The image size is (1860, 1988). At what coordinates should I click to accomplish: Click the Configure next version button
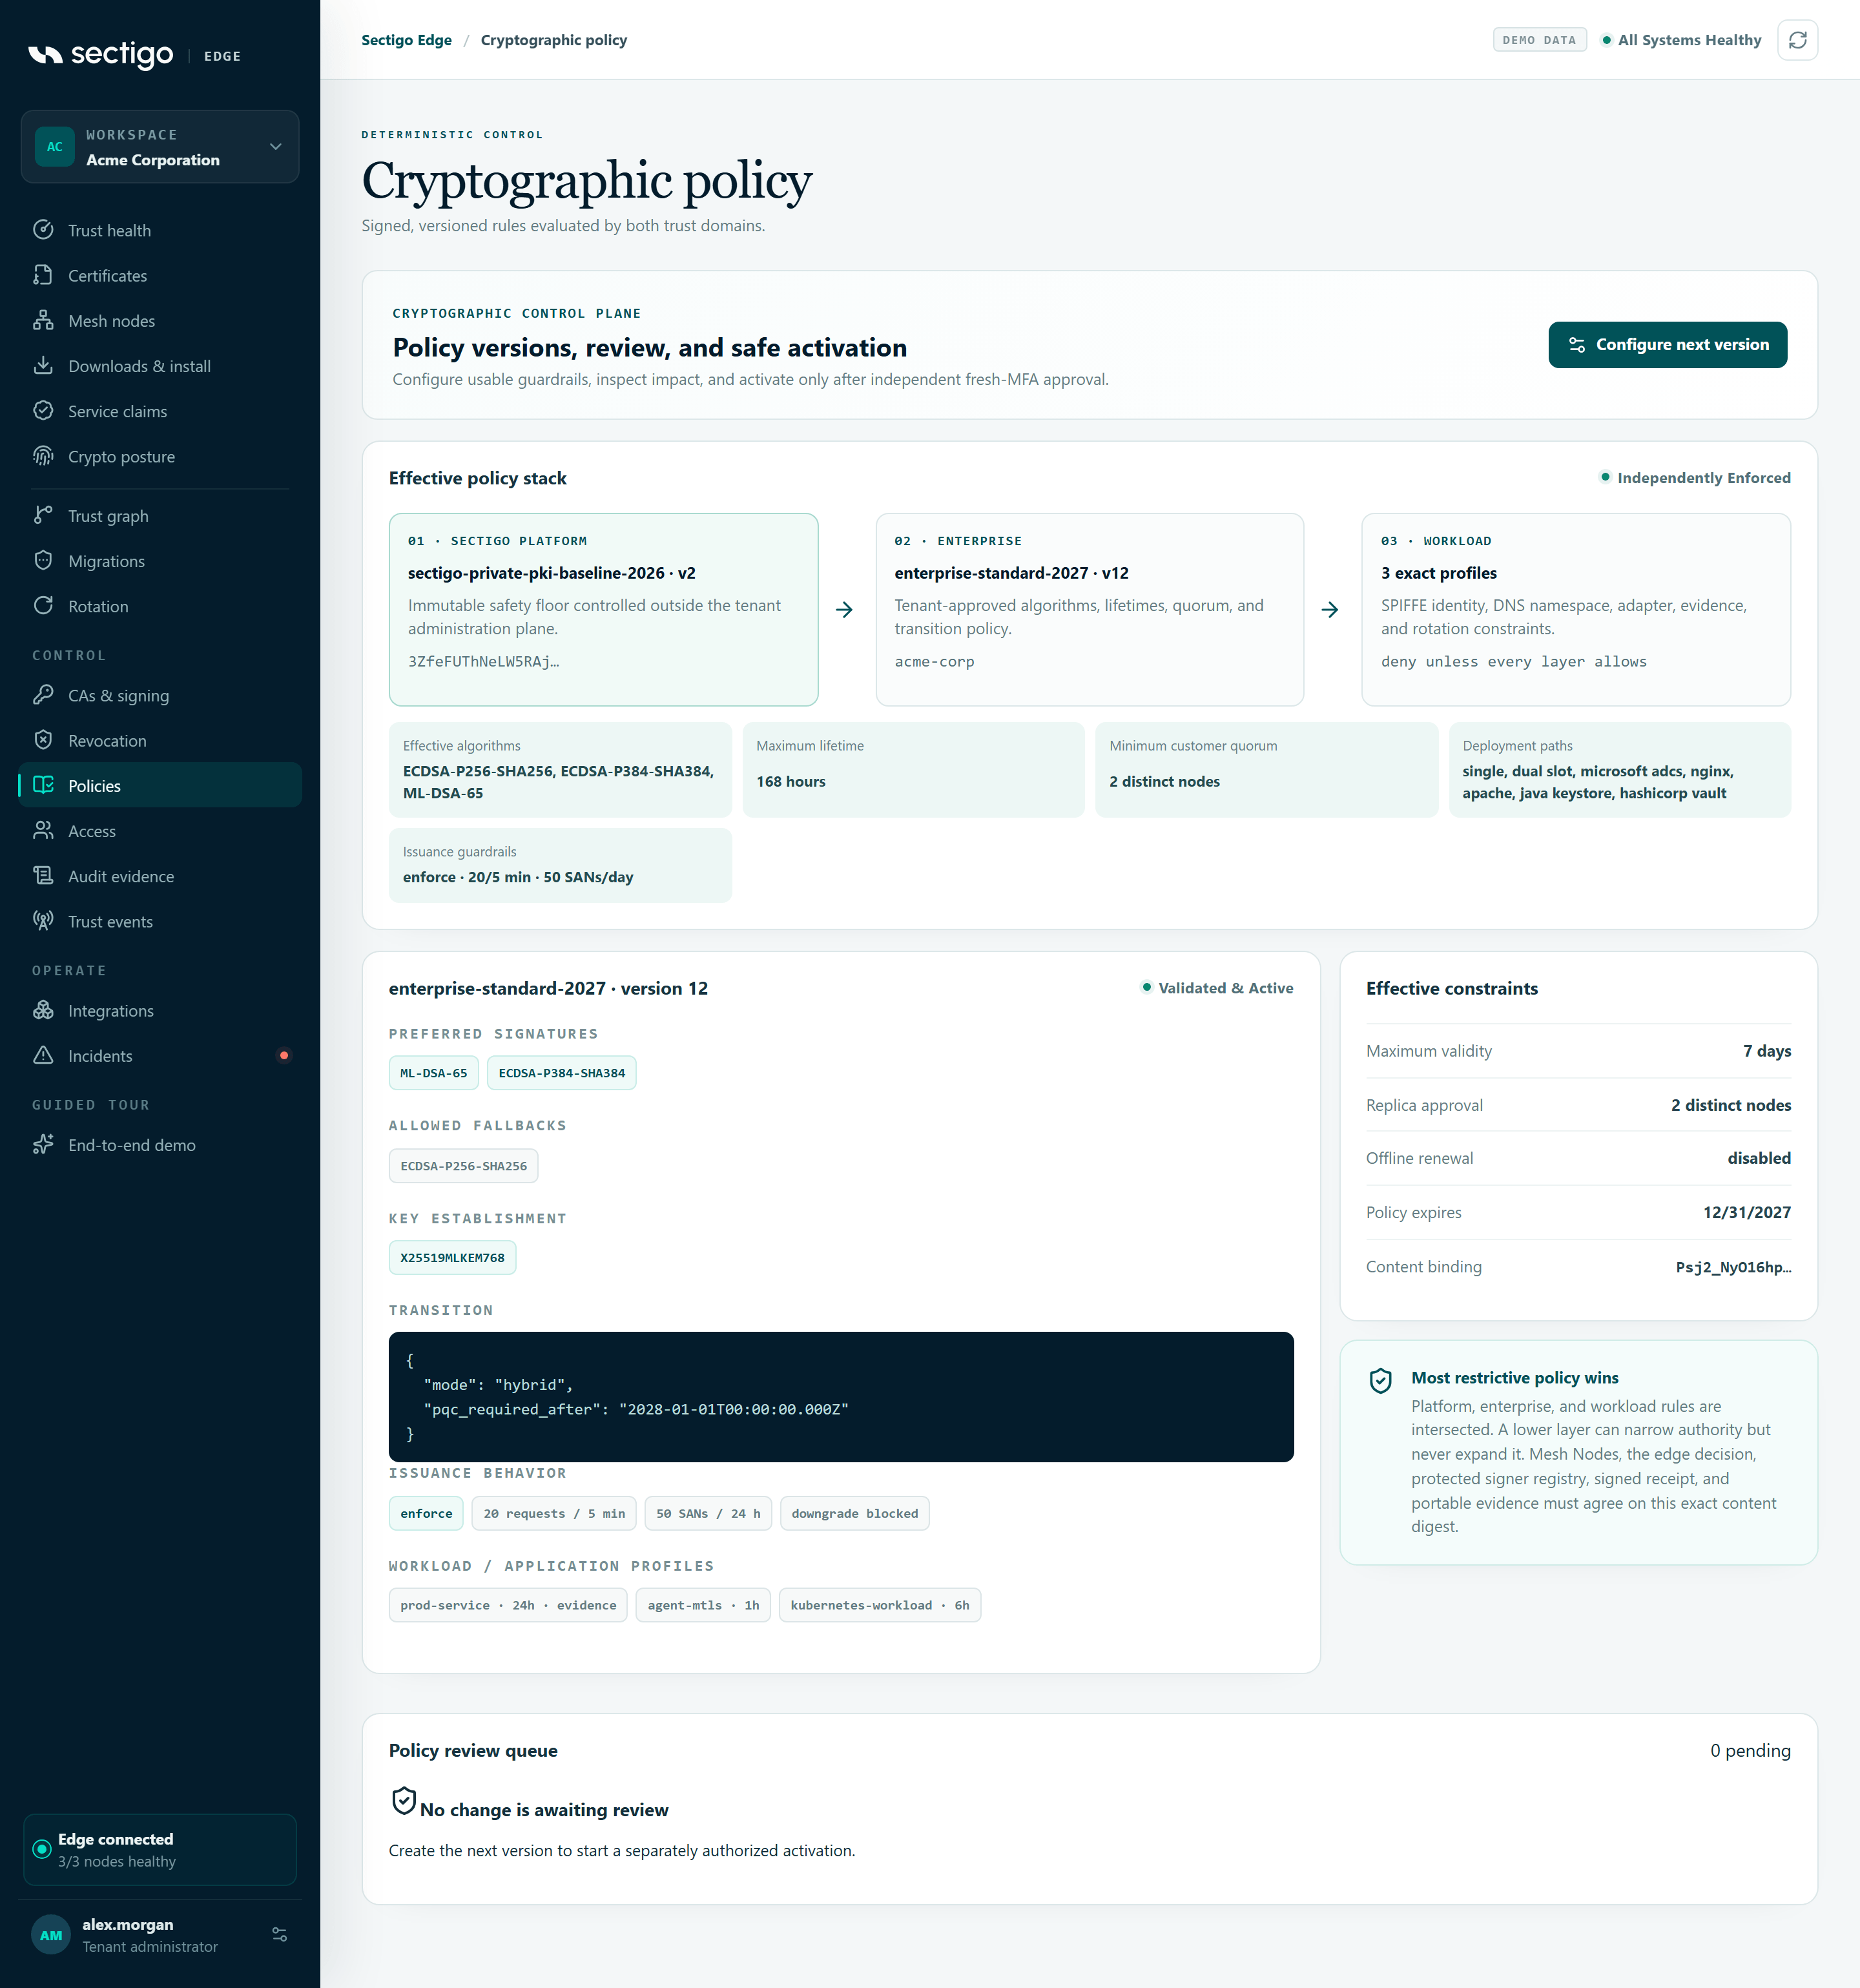(1667, 345)
